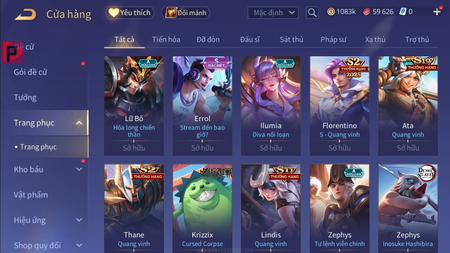
Task: Expand the Hiệu ứng sidebar section
Action: (x=79, y=220)
